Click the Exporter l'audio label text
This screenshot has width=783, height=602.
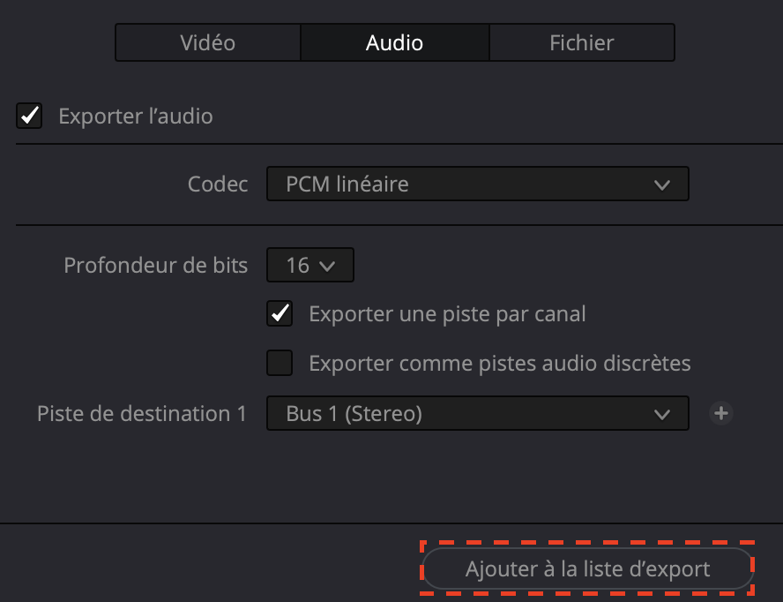coord(135,116)
